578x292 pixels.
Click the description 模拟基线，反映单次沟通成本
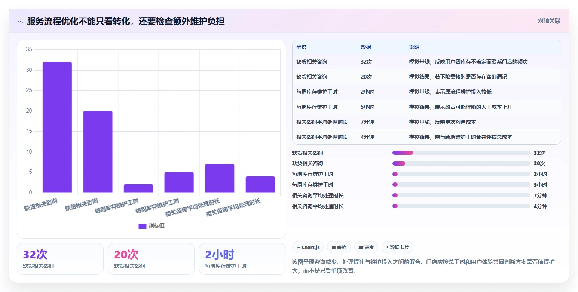click(x=443, y=122)
